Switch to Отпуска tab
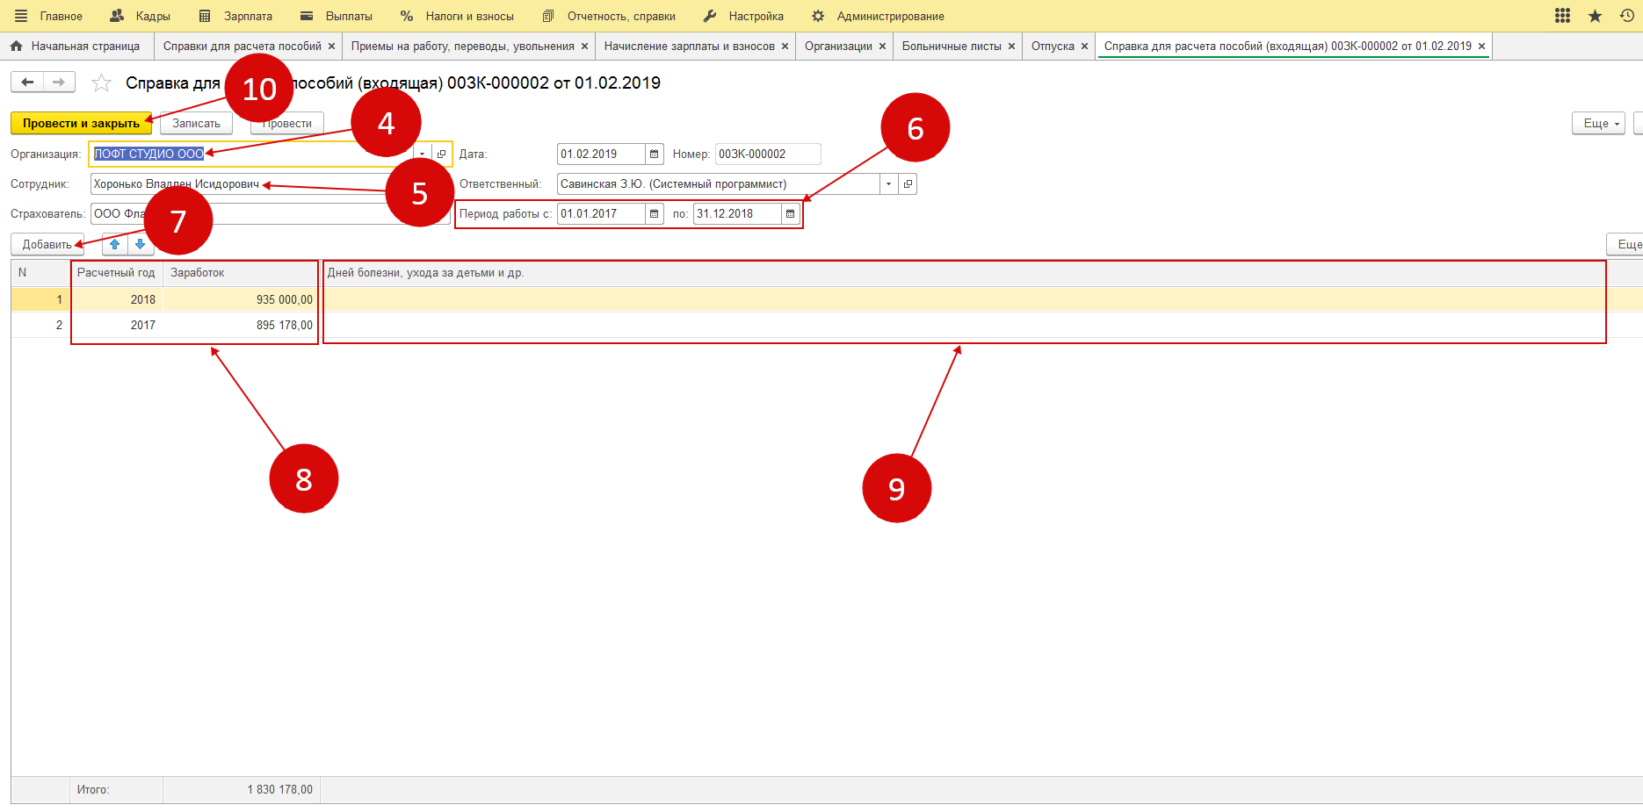This screenshot has width=1643, height=812. pyautogui.click(x=1053, y=47)
